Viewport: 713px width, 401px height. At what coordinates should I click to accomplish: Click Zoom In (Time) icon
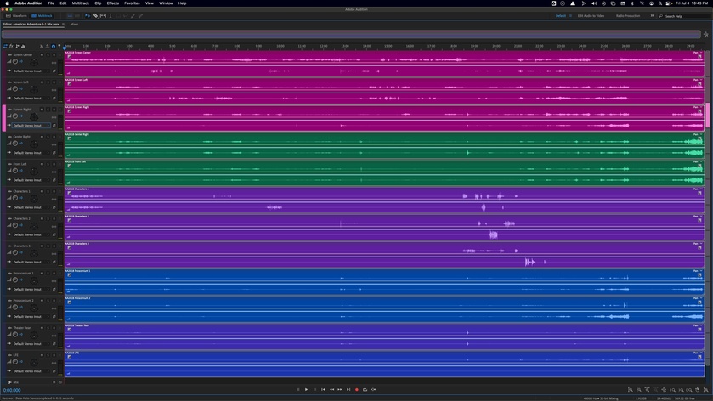(x=647, y=390)
